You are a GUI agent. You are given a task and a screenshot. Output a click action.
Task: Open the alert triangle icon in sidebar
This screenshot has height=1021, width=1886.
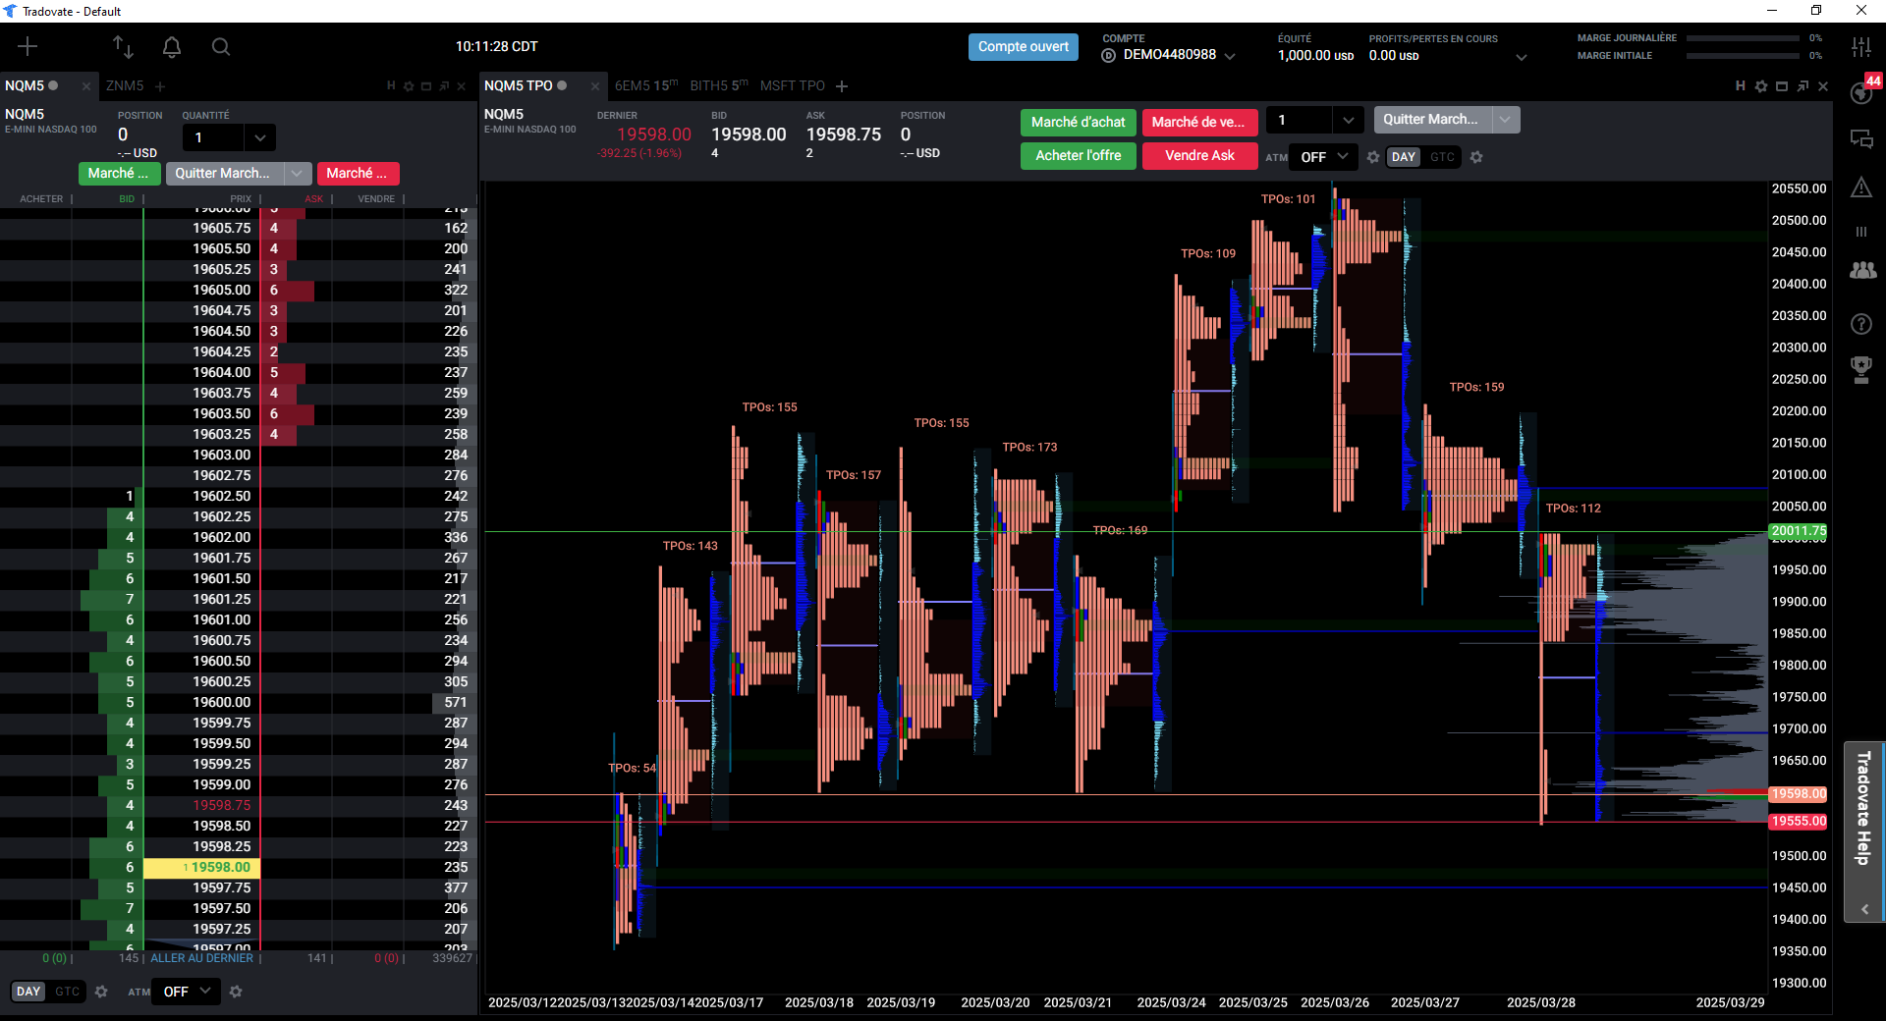1861,187
